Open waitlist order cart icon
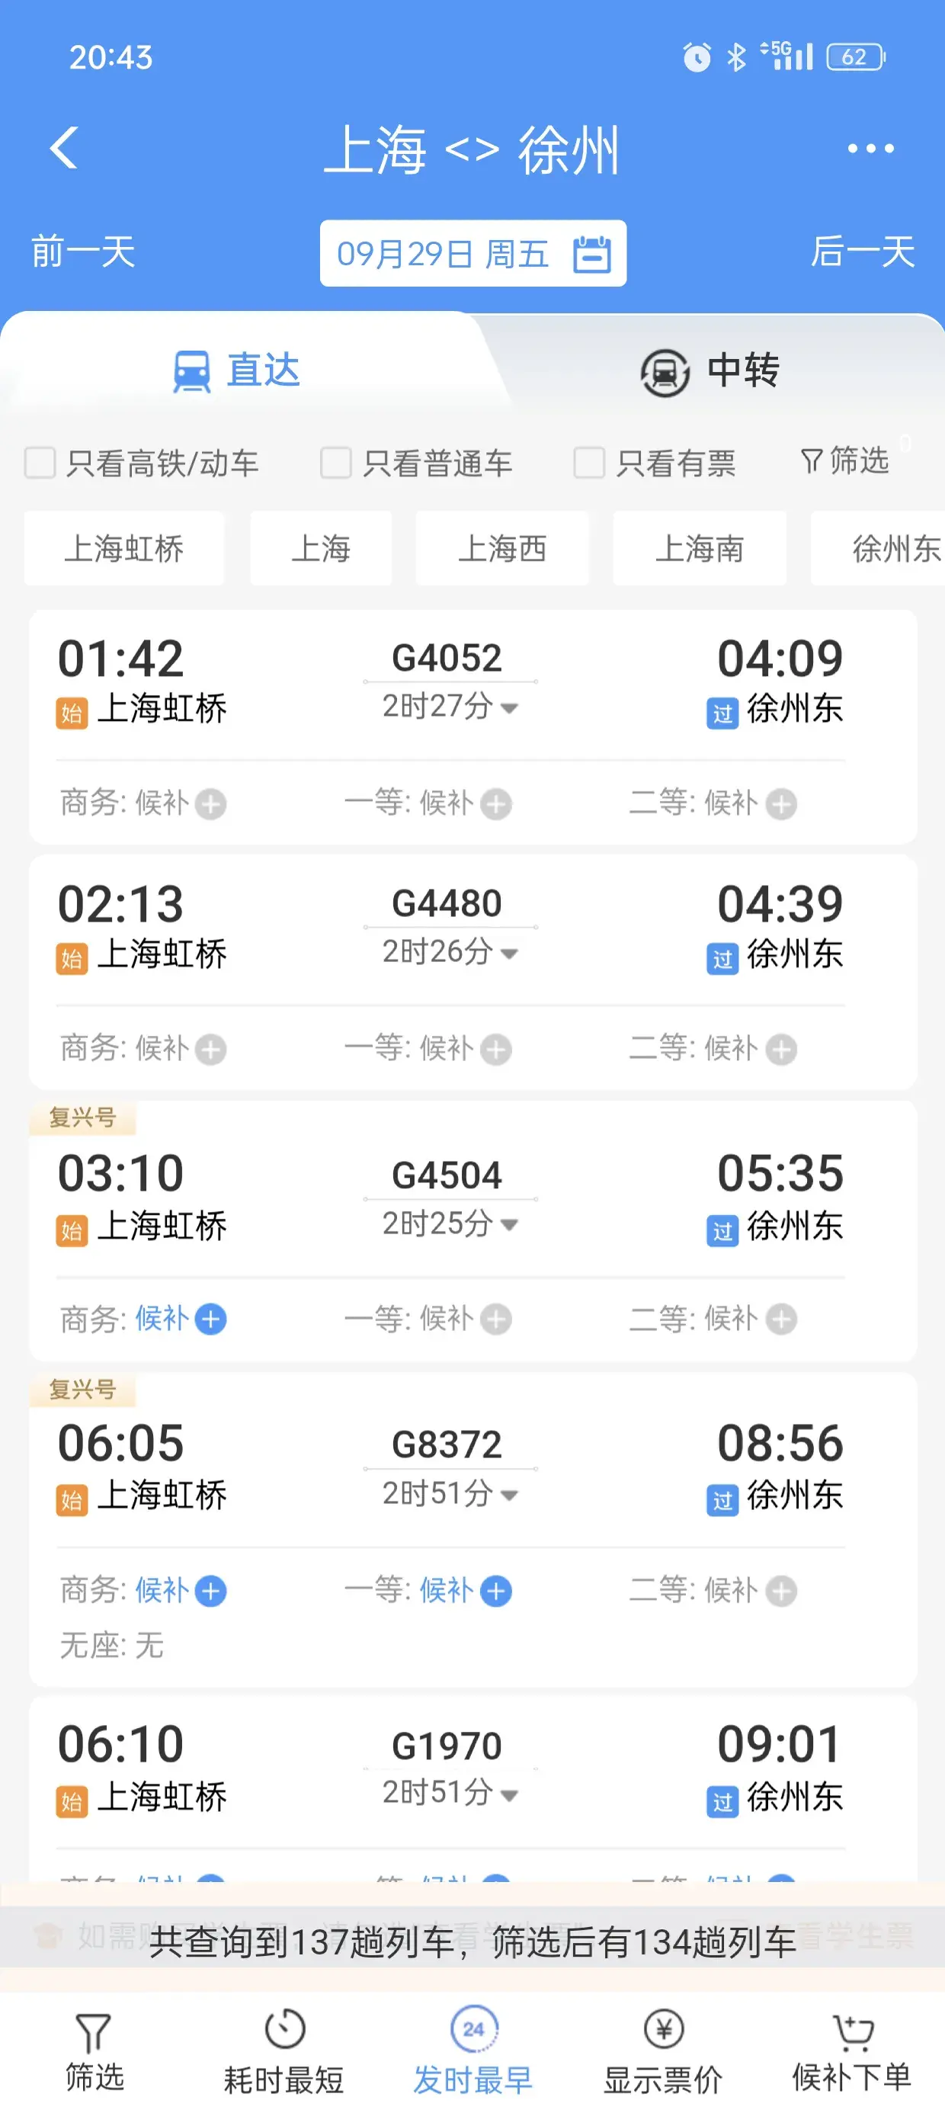945x2113 pixels. [852, 2031]
